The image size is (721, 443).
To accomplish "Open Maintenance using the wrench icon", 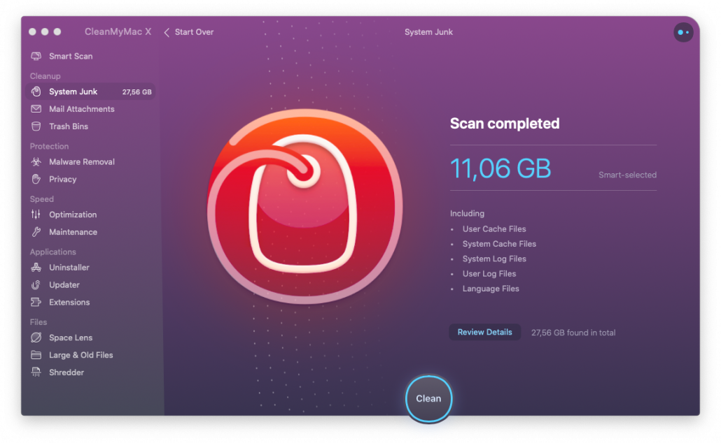I will click(36, 232).
